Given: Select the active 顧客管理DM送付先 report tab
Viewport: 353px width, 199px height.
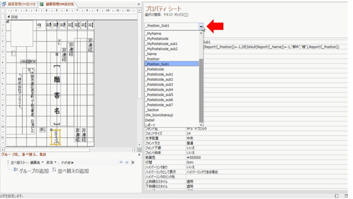Looking at the screenshot, I should 57,4.
